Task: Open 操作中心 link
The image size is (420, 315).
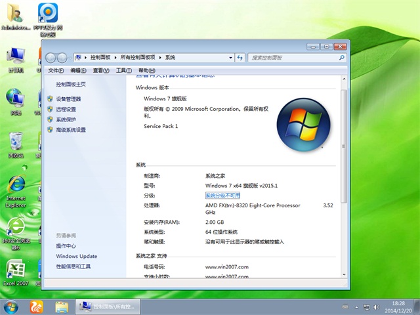Action: click(x=66, y=245)
